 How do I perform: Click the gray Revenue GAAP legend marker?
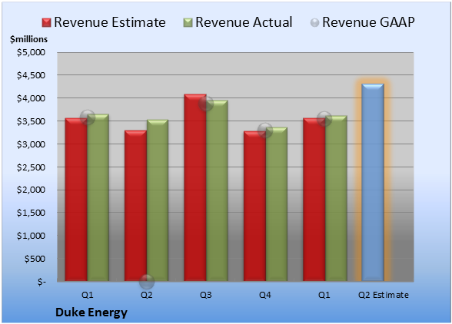click(315, 22)
